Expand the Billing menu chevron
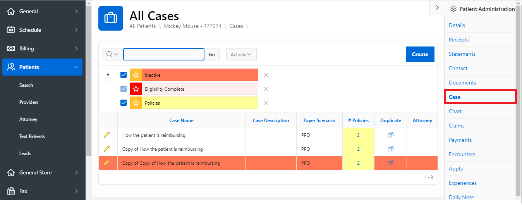 pyautogui.click(x=76, y=48)
